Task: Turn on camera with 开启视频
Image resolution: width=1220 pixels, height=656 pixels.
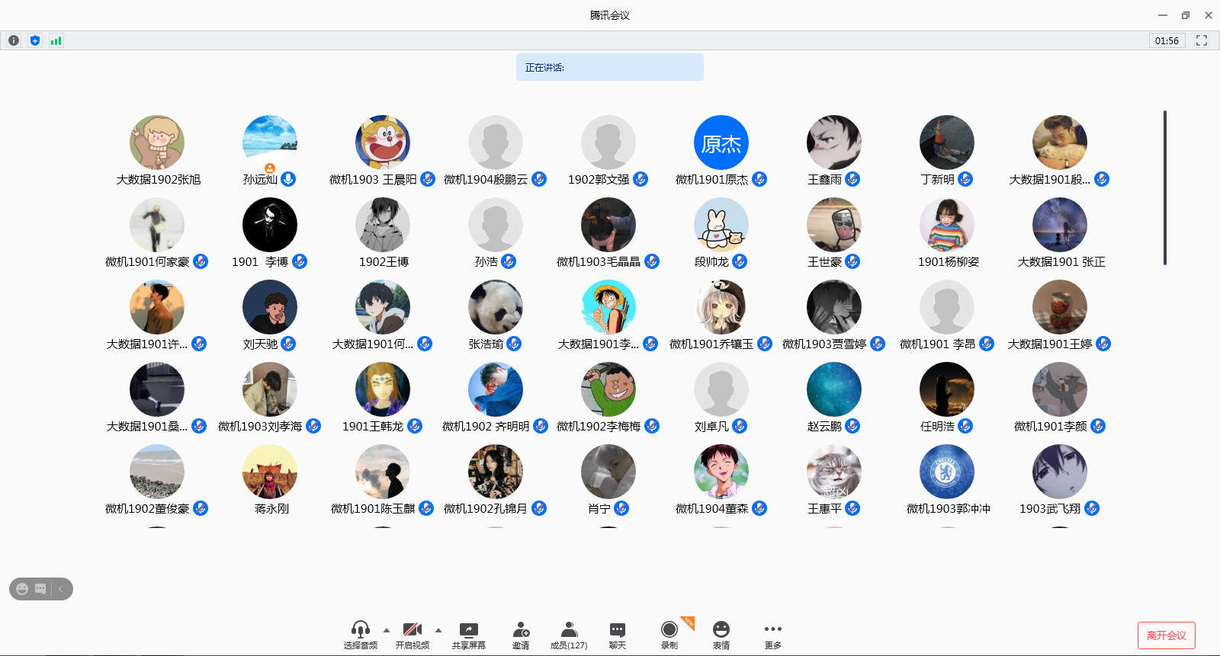Action: pyautogui.click(x=412, y=635)
